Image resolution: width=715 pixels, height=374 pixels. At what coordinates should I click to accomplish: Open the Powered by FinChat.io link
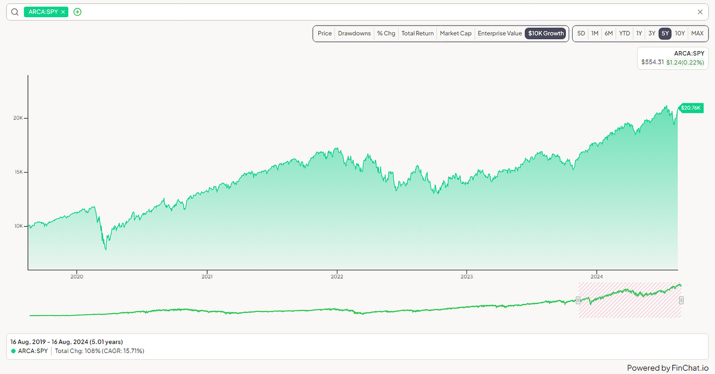[x=668, y=368]
